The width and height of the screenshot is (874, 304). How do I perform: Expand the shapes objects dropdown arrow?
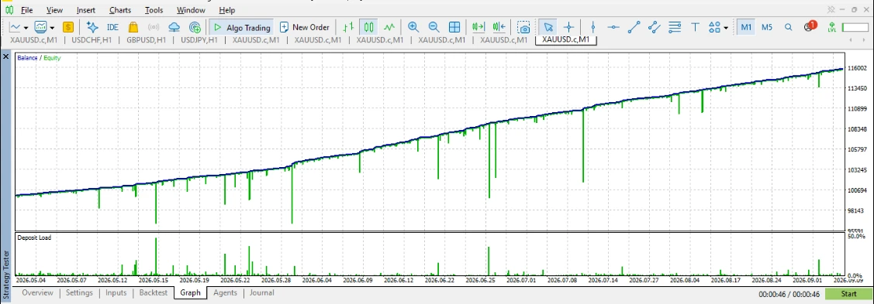727,27
